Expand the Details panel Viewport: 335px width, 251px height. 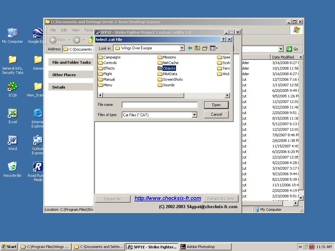71,87
